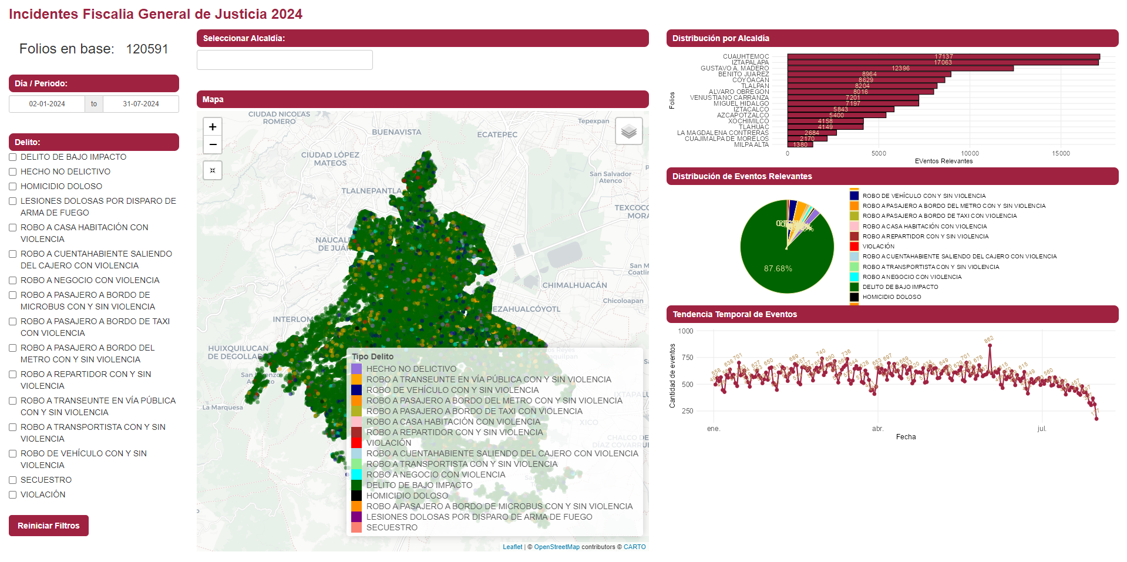This screenshot has width=1127, height=562.
Task: Open the Leaflet attribution link
Action: (512, 547)
